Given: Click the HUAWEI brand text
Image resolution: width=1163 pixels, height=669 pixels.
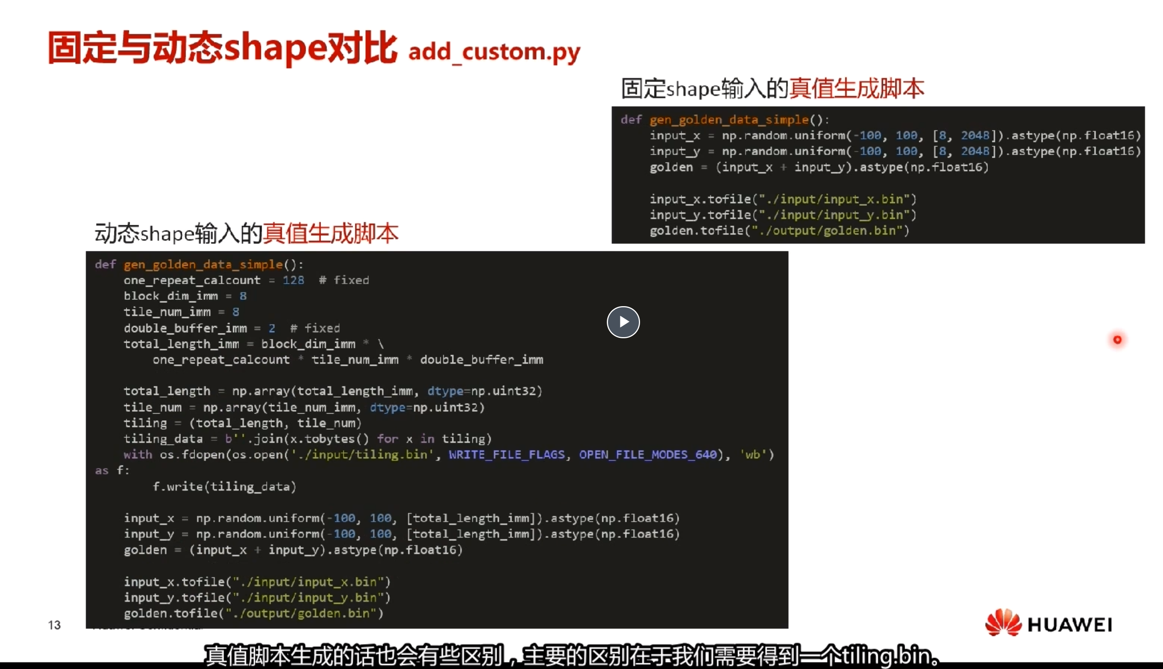Looking at the screenshot, I should pos(1069,624).
